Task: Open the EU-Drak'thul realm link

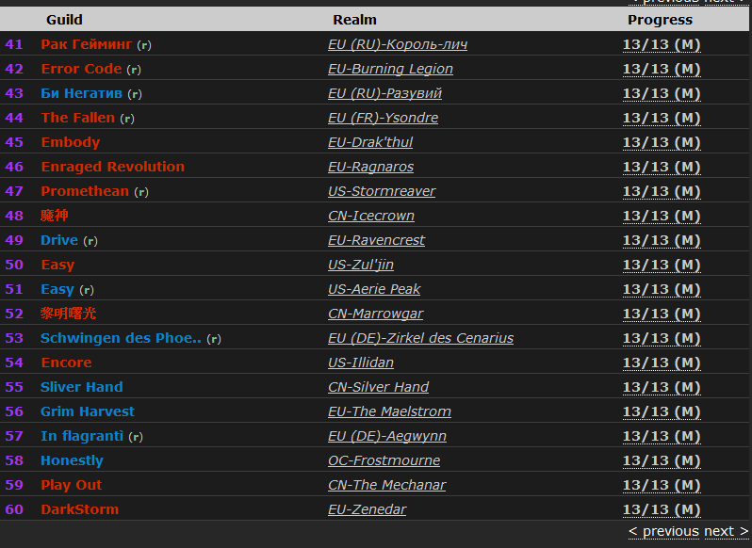Action: 370,142
